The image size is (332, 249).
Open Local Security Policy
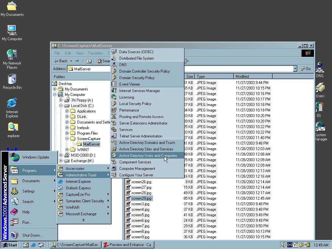pos(148,103)
